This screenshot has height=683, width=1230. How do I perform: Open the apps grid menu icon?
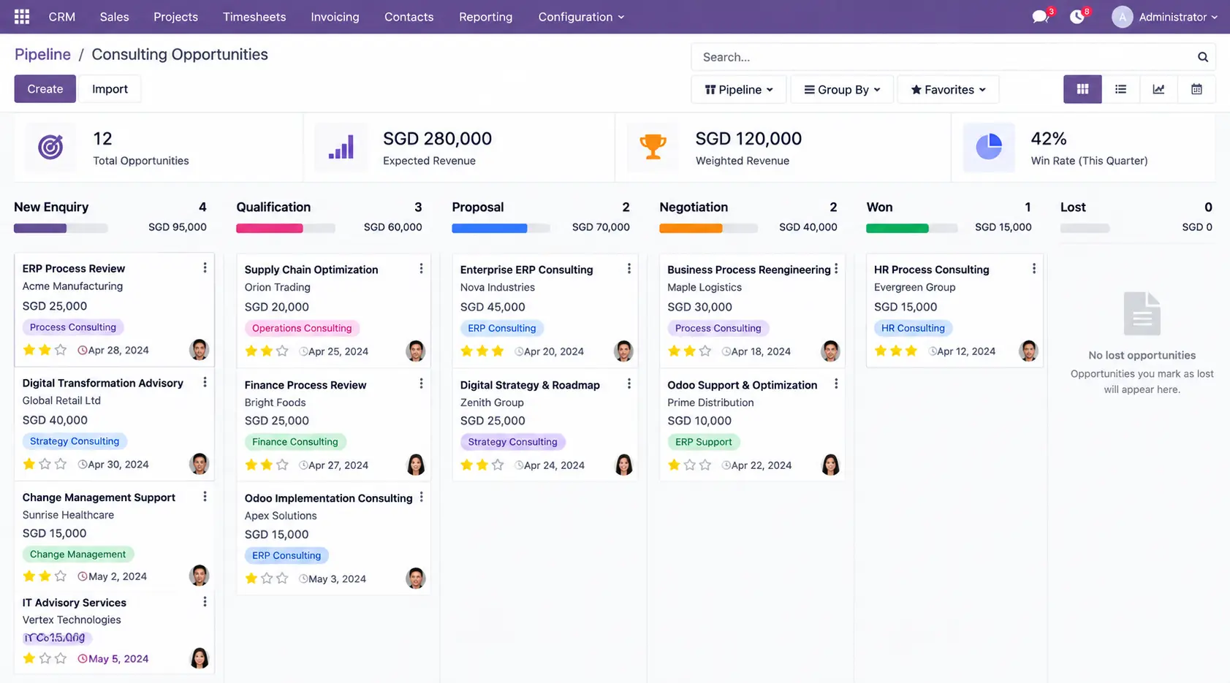[x=22, y=16]
